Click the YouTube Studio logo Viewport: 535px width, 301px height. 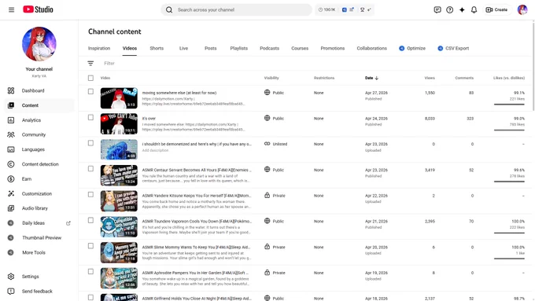(38, 9)
